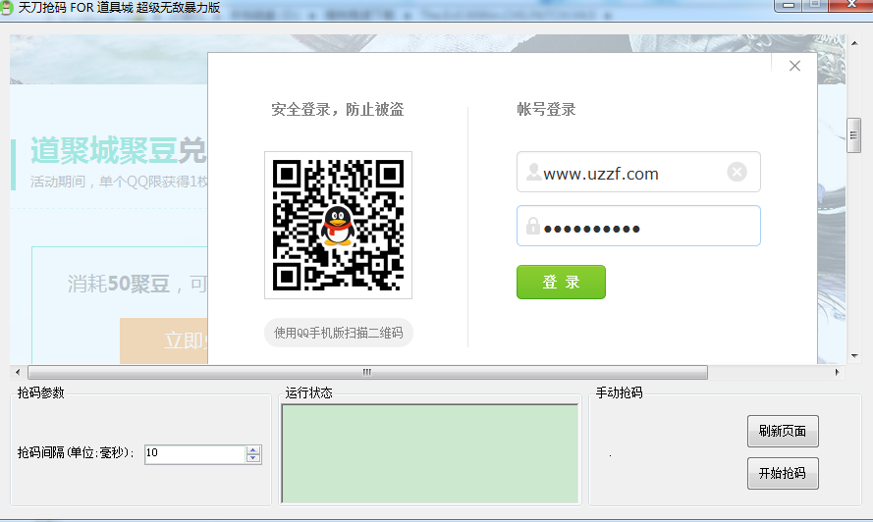This screenshot has width=873, height=522.
Task: Click the horizontal scrollbar right arrow
Action: [837, 372]
